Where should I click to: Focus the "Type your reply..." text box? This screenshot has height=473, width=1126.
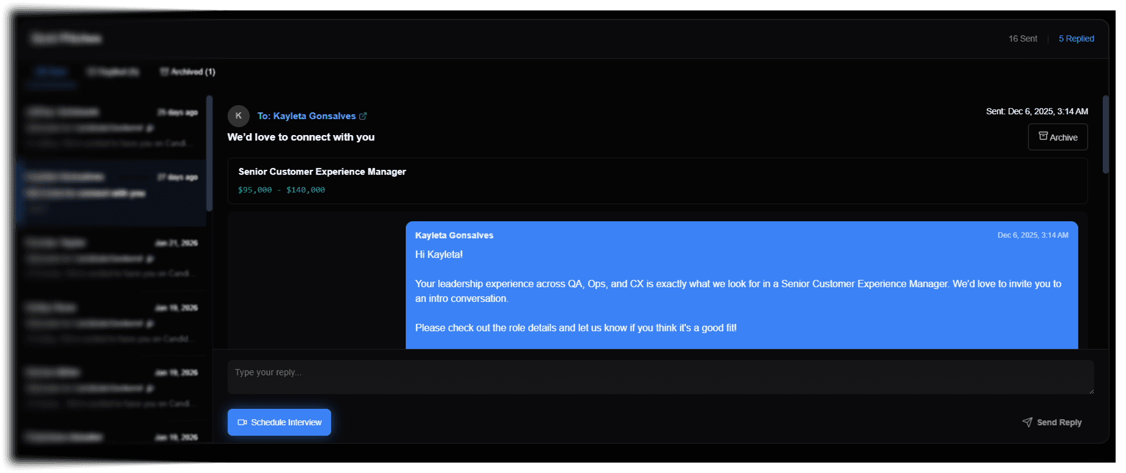pyautogui.click(x=660, y=376)
